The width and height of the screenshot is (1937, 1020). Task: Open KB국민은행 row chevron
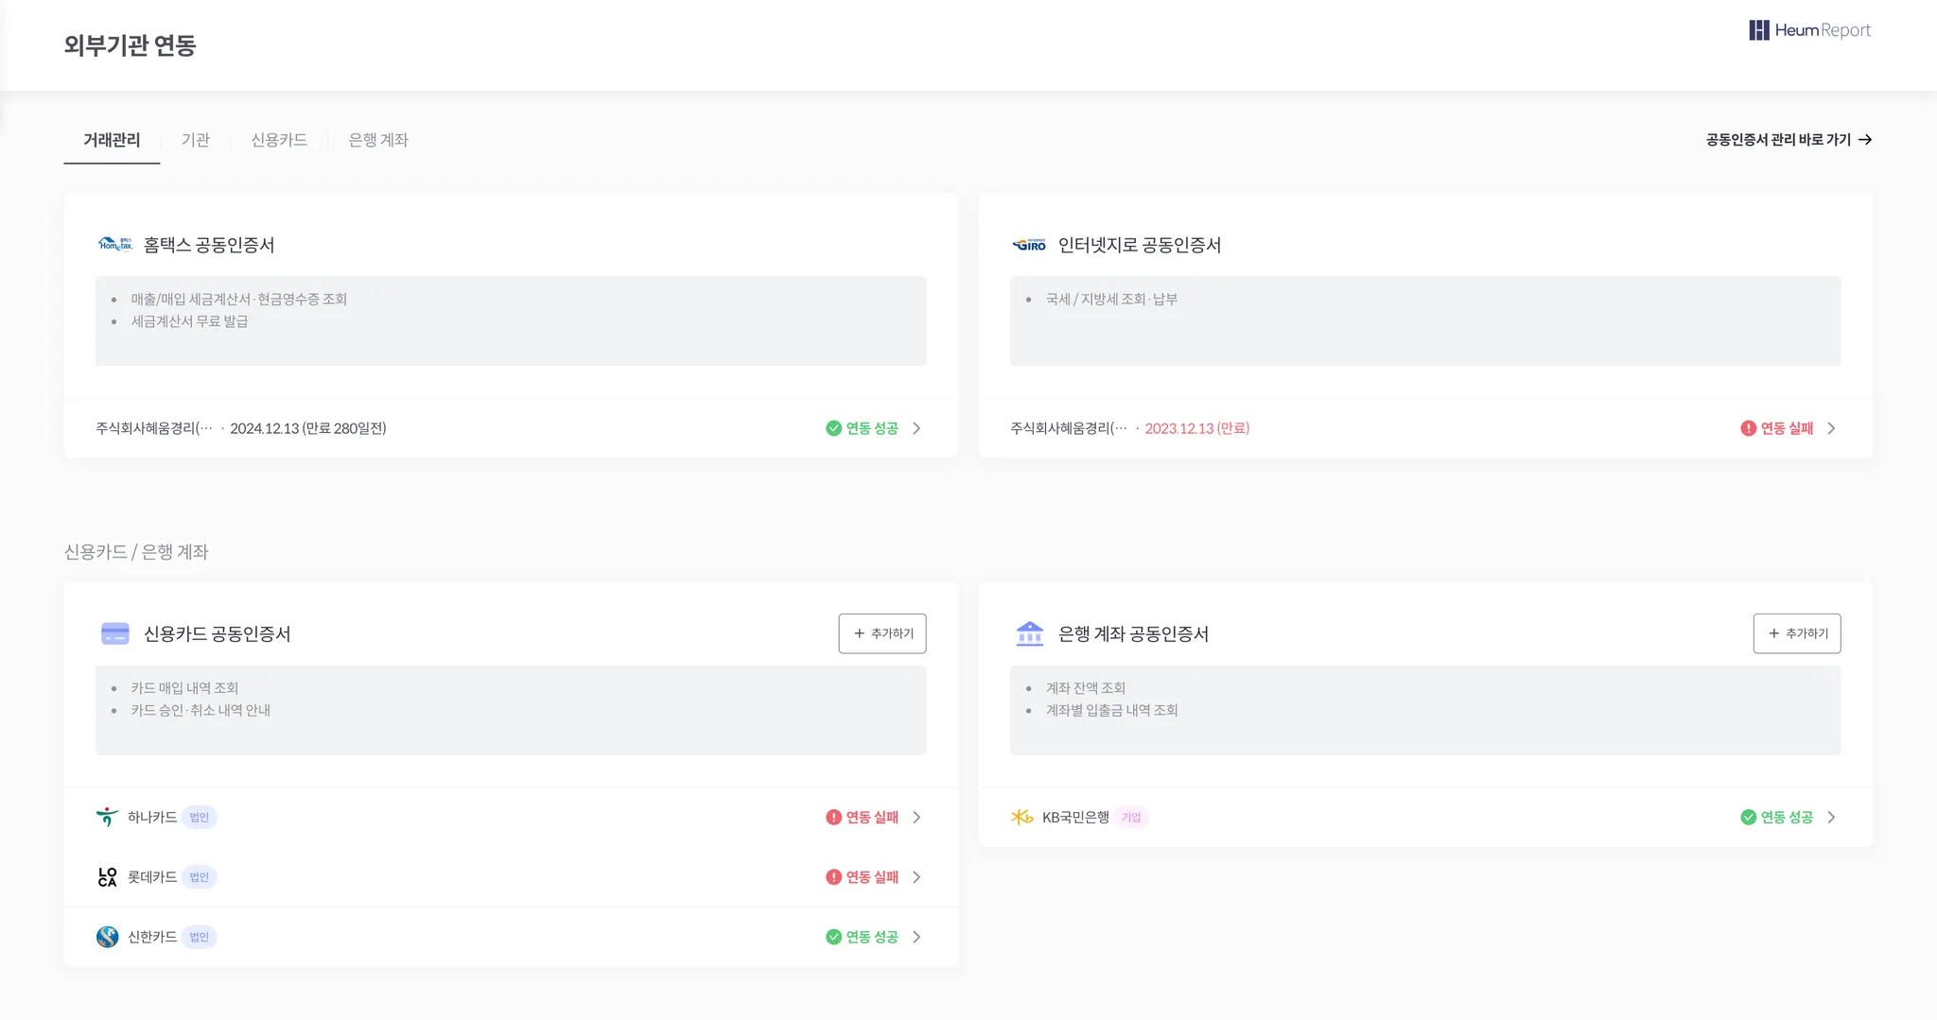click(1831, 817)
